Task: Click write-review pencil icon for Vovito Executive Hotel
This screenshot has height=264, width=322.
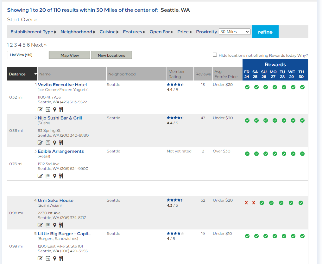Action: pos(40,109)
